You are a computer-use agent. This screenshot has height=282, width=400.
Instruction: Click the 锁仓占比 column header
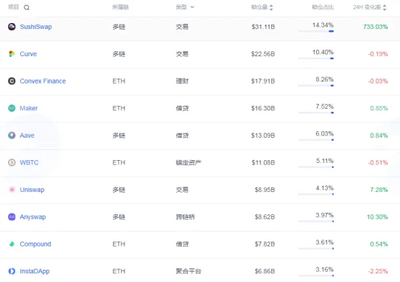(x=323, y=7)
